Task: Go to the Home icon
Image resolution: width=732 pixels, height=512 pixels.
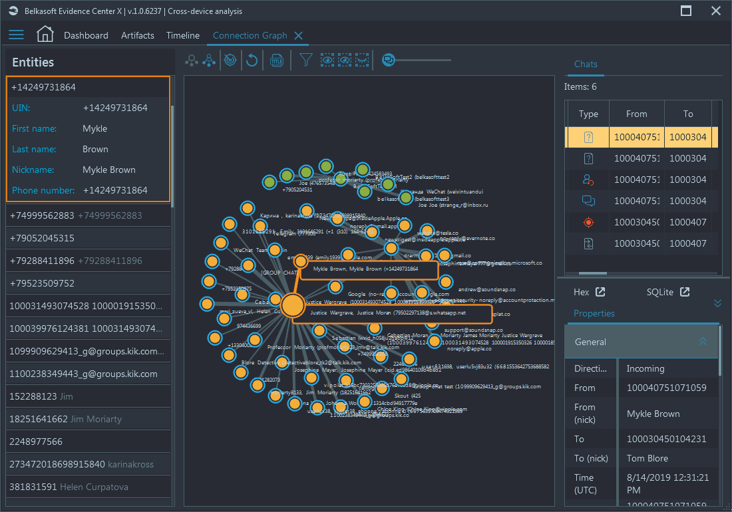Action: tap(45, 34)
